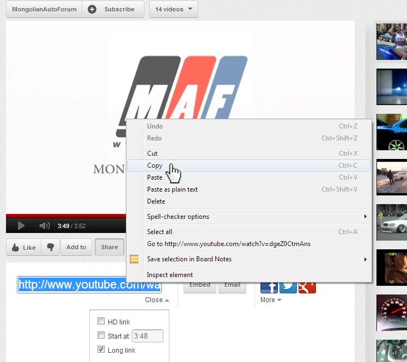Select Inspect element in context menu
Screen dimensions: 407x362
pyautogui.click(x=170, y=275)
